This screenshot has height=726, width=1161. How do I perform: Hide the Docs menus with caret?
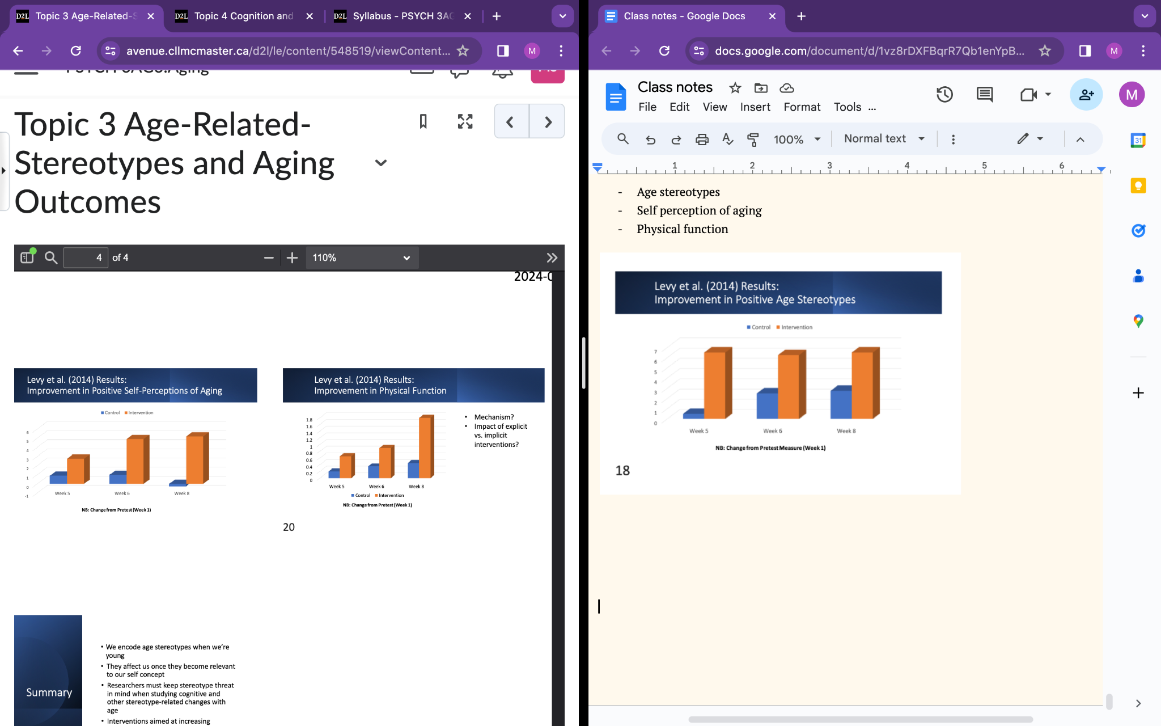1081,140
